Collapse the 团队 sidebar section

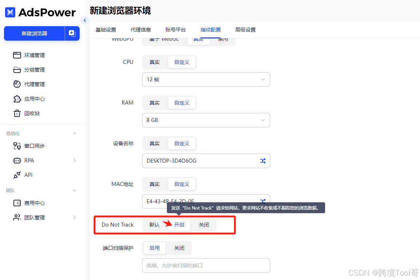[75, 190]
